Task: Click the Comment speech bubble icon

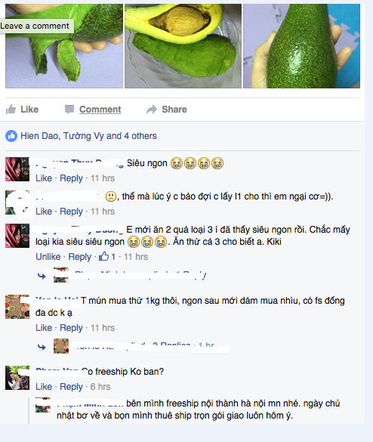Action: coord(69,110)
